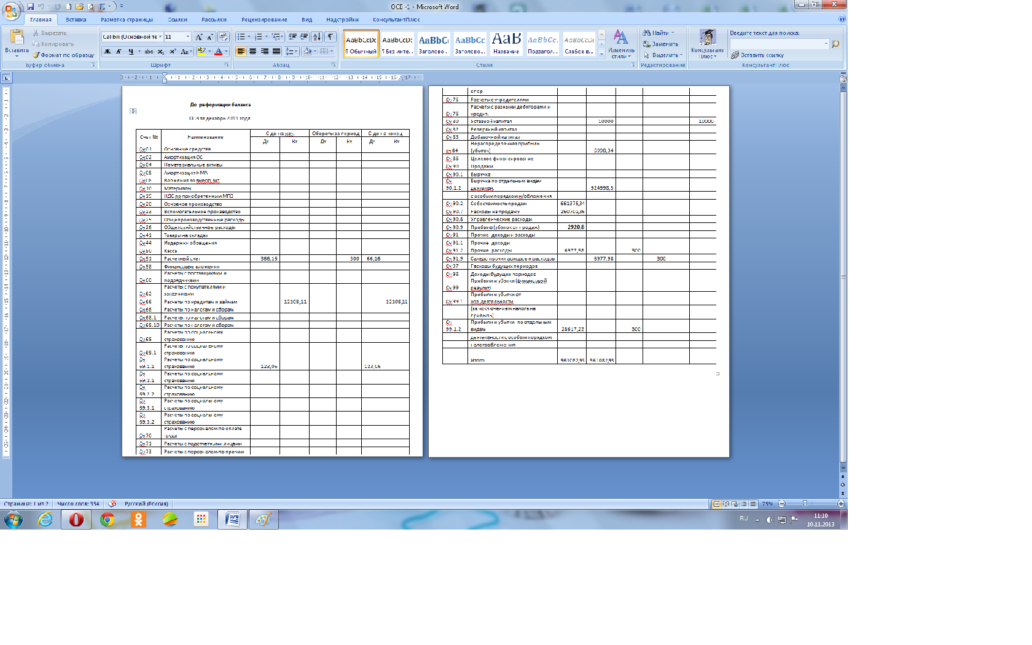The image size is (1032, 645).
Task: Apply subscript formatting
Action: [161, 52]
